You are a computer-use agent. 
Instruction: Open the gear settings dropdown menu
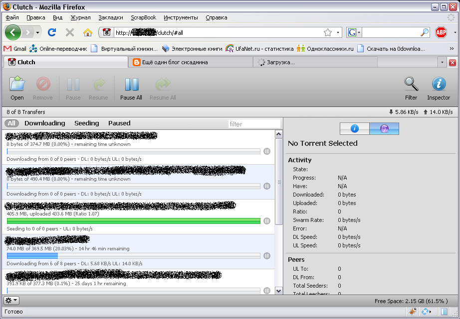(x=11, y=300)
